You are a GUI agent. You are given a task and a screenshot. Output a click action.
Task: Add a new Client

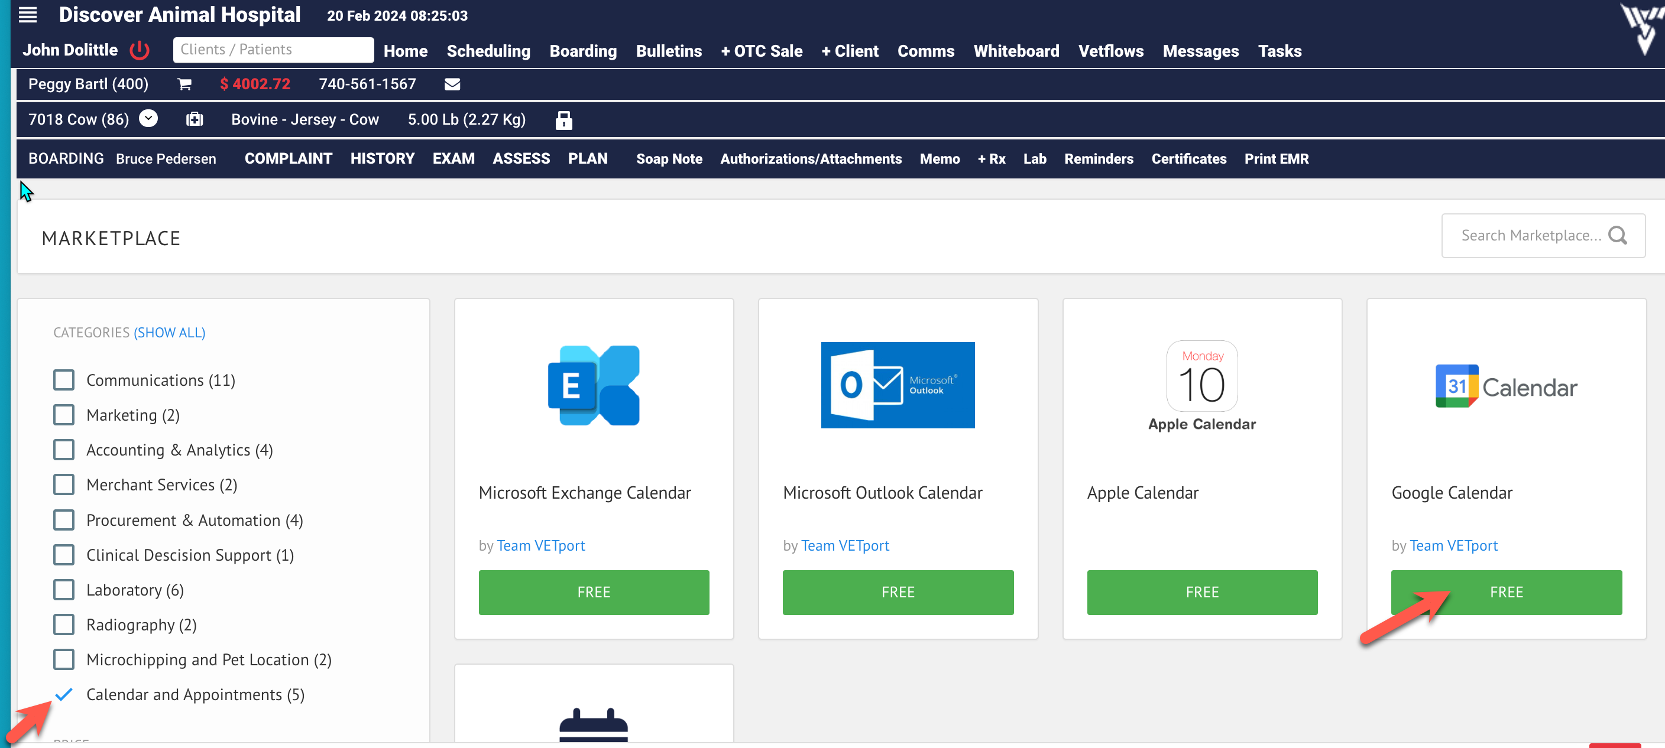pyautogui.click(x=849, y=51)
